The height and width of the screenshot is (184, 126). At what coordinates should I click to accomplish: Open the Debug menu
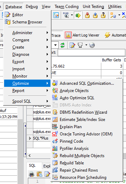click(32, 7)
